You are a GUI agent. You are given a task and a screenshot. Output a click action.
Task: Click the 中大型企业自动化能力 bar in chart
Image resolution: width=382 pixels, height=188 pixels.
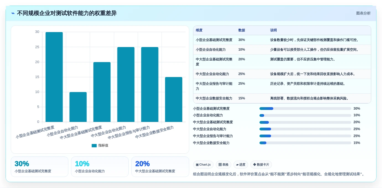coord(126,84)
